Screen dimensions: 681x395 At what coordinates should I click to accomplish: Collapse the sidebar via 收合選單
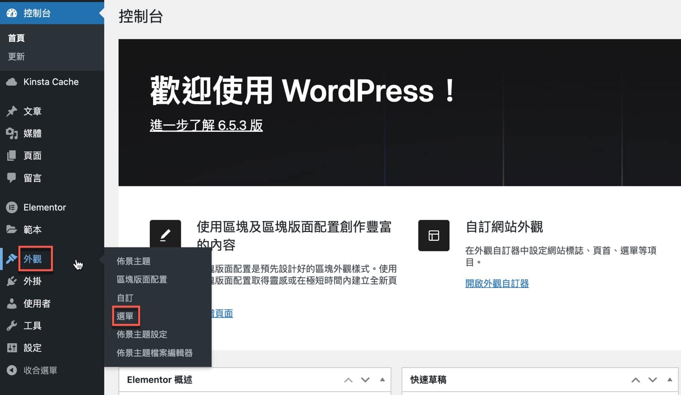tap(52, 370)
